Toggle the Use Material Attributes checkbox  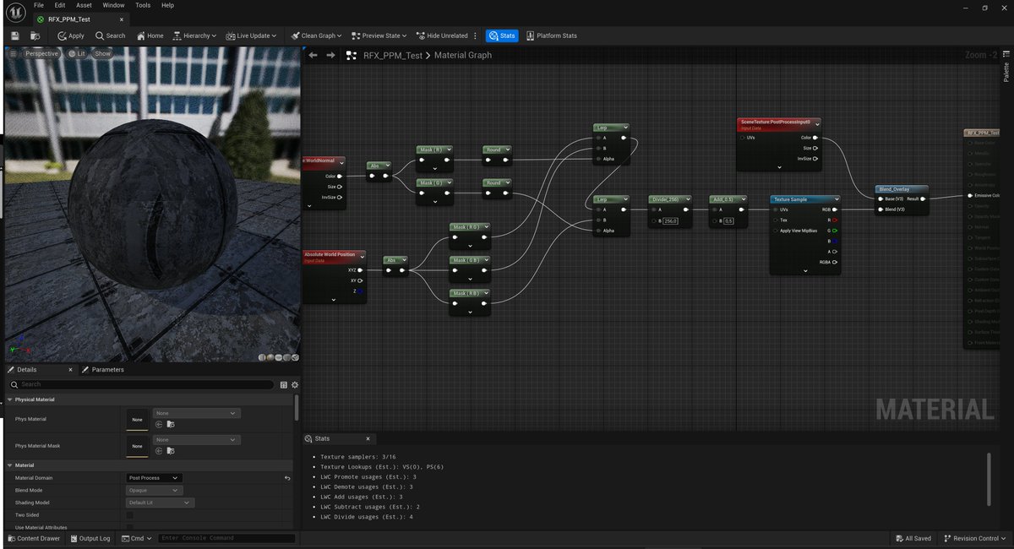(130, 527)
